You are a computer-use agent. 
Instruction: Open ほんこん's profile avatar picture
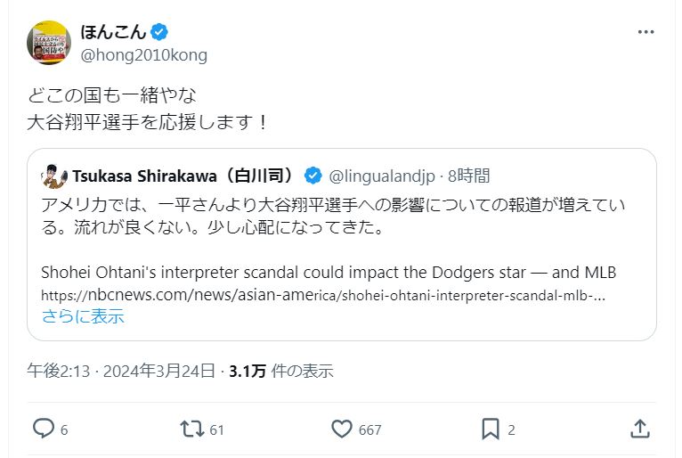[49, 43]
